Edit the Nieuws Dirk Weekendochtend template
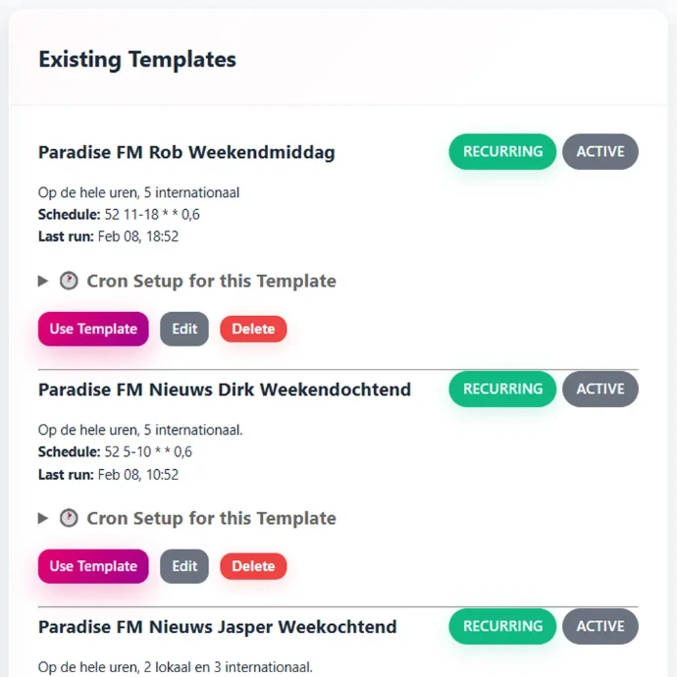Screen dimensions: 677x677 tap(184, 567)
